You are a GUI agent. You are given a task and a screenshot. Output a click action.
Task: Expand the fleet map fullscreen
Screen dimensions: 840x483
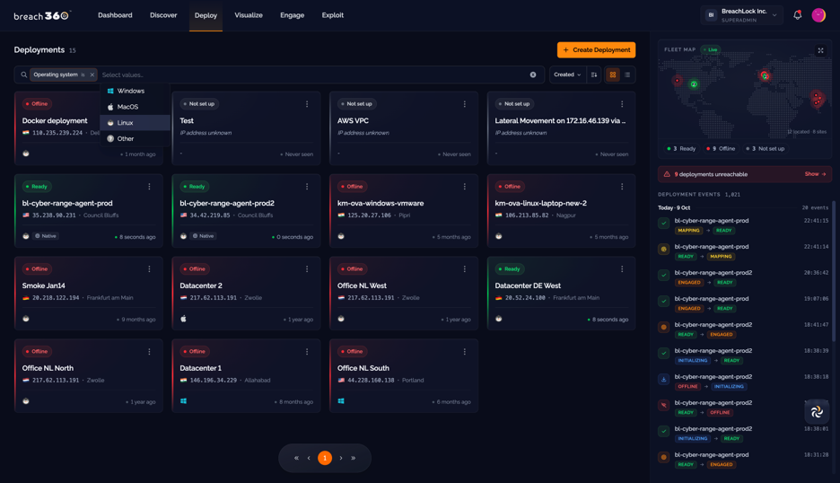[820, 50]
